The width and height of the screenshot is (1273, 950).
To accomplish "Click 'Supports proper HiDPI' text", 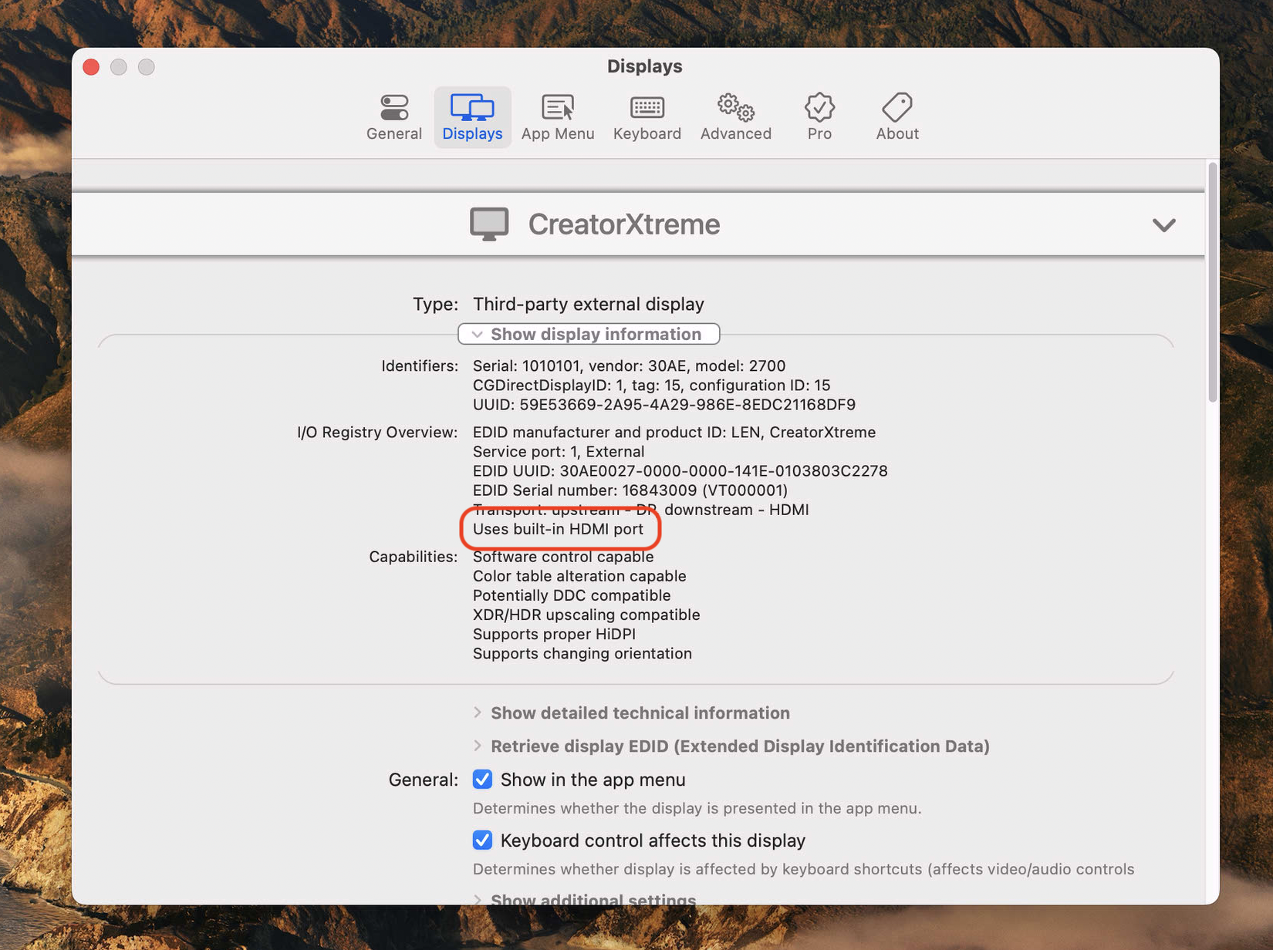I will pos(554,634).
